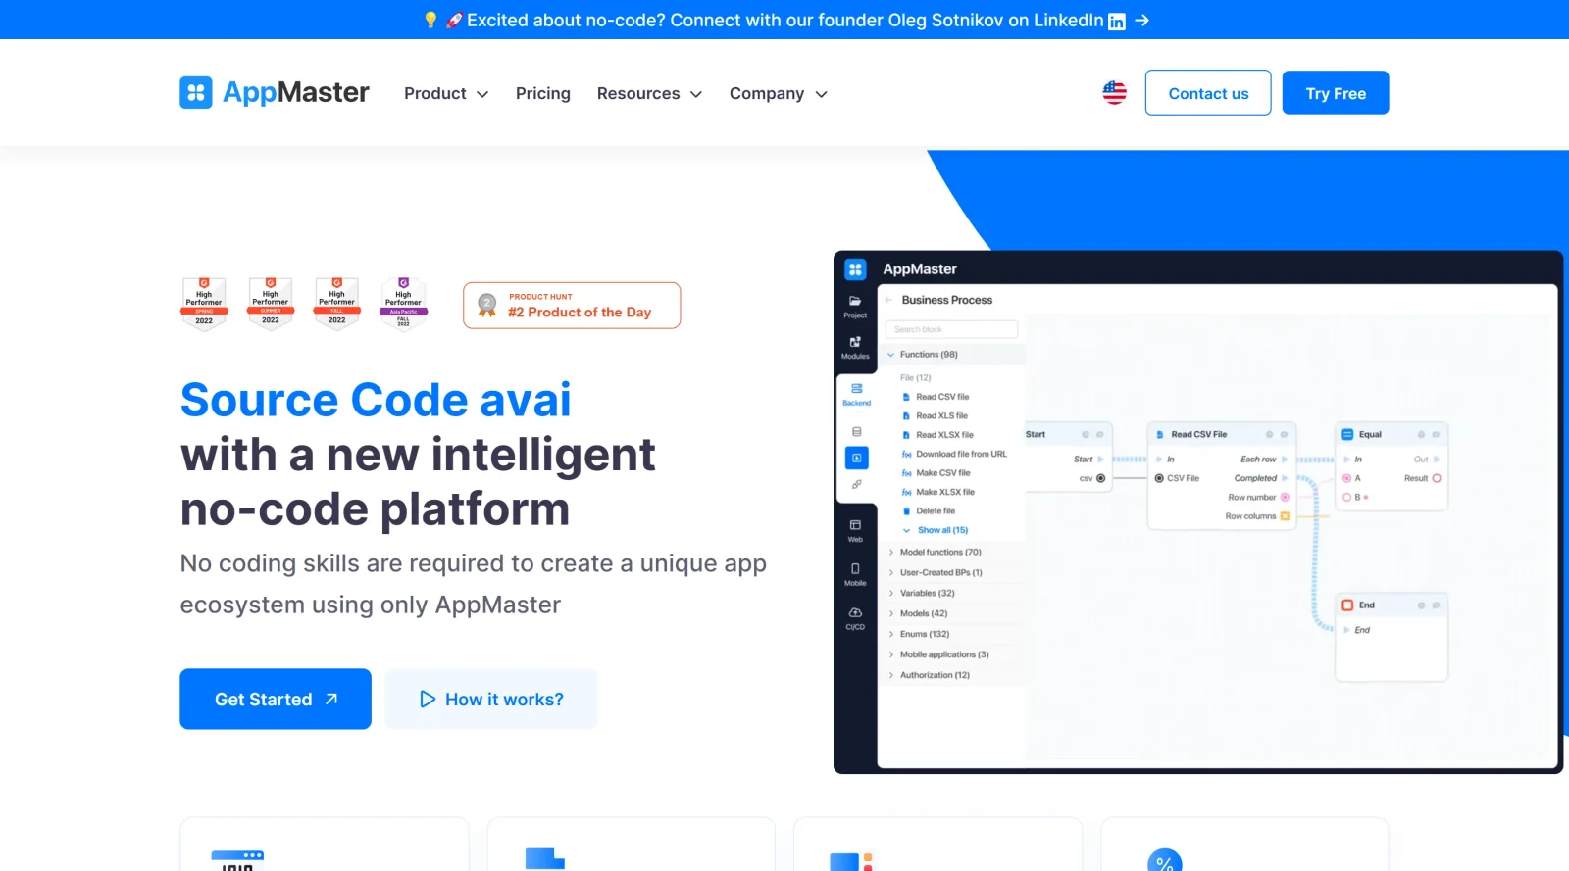Image resolution: width=1569 pixels, height=871 pixels.
Task: Click the LinkedIn icon in the top banner
Action: [1117, 22]
